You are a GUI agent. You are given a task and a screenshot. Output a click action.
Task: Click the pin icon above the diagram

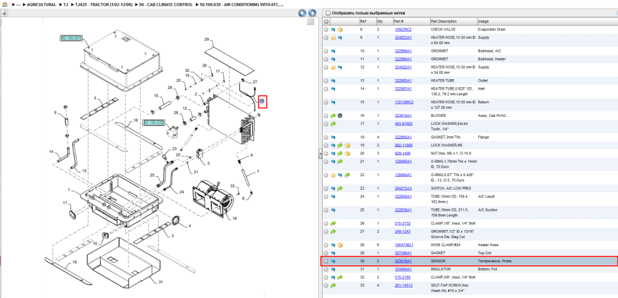tap(4, 13)
